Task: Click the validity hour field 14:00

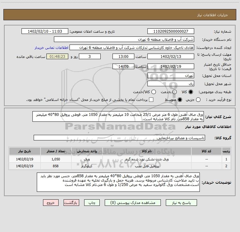Action: click(x=123, y=66)
